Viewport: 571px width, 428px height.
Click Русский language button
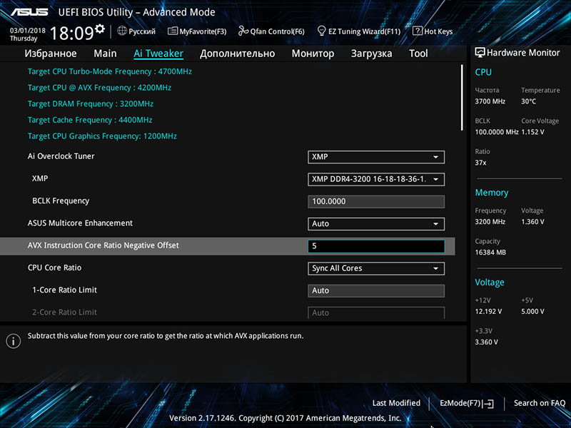pos(136,31)
